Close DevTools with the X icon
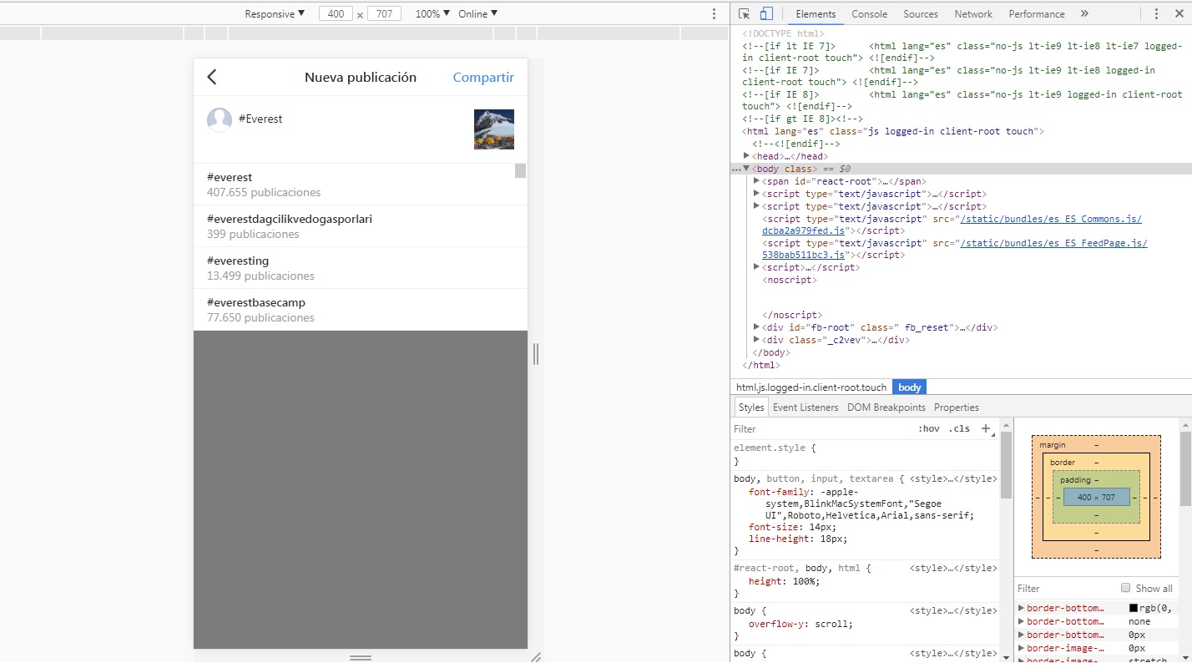The width and height of the screenshot is (1192, 663). tap(1179, 14)
